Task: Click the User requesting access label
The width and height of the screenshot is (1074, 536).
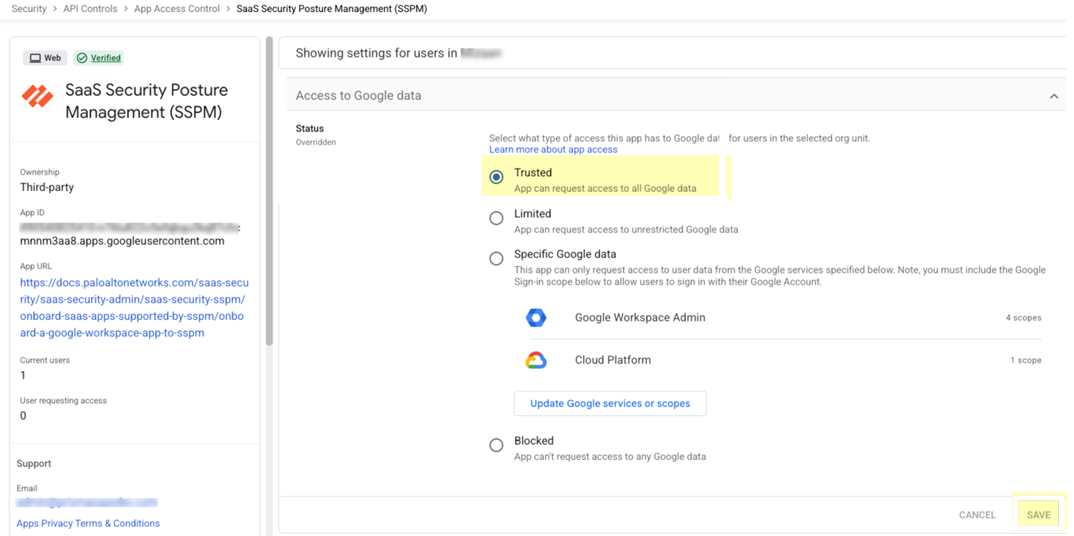Action: pyautogui.click(x=64, y=401)
